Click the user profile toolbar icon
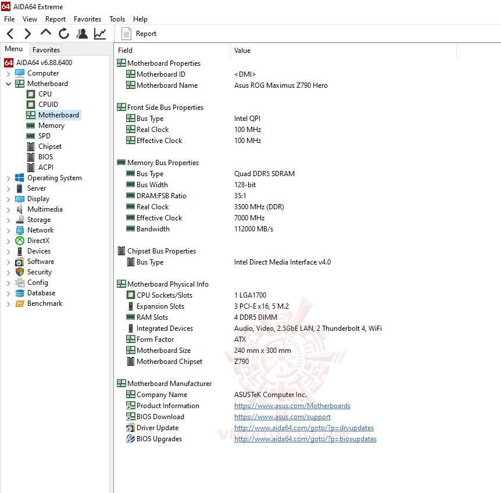Image resolution: width=501 pixels, height=493 pixels. point(82,34)
